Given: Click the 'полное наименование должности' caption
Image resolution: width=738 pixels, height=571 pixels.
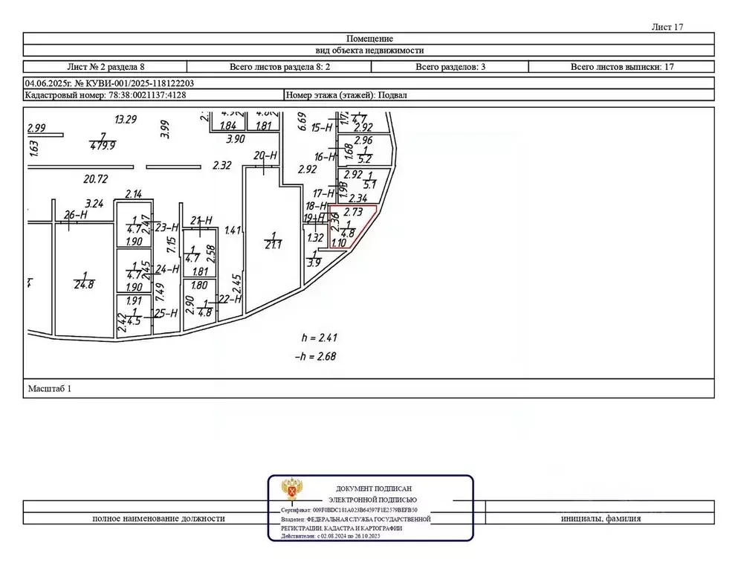Looking at the screenshot, I should [158, 519].
